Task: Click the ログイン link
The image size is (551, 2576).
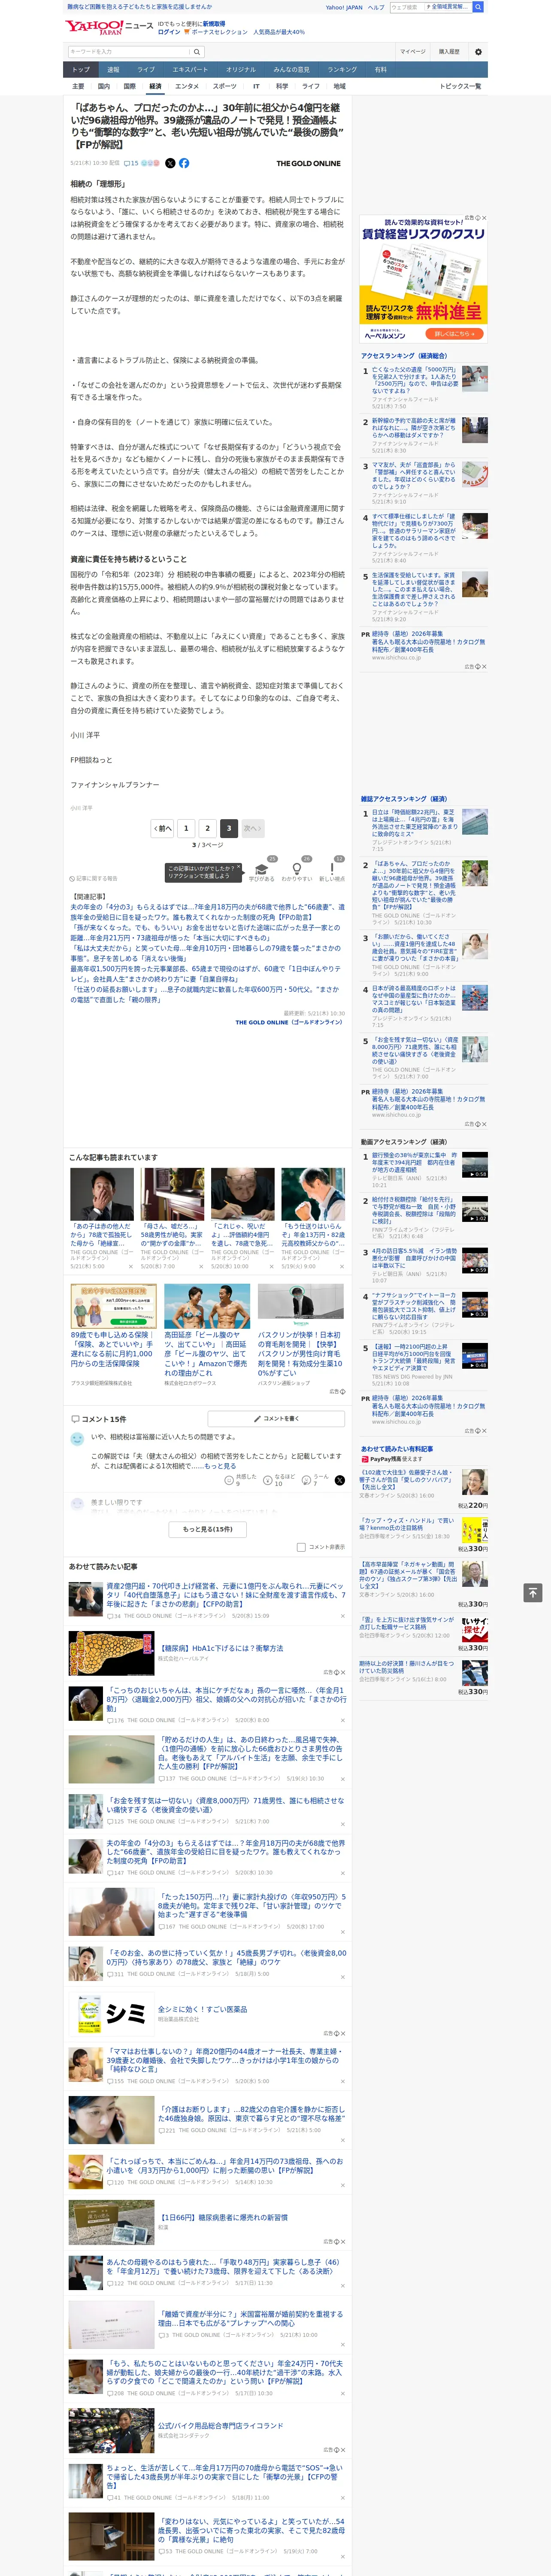Action: pyautogui.click(x=170, y=32)
